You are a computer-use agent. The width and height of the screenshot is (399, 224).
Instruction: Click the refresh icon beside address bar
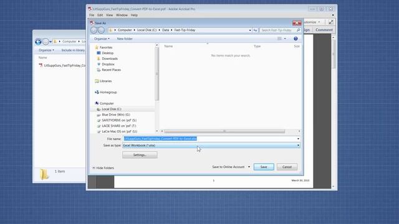(x=255, y=30)
